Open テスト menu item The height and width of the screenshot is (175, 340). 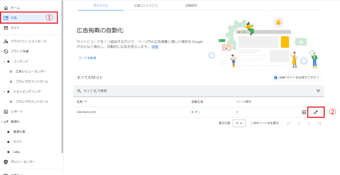(18, 142)
